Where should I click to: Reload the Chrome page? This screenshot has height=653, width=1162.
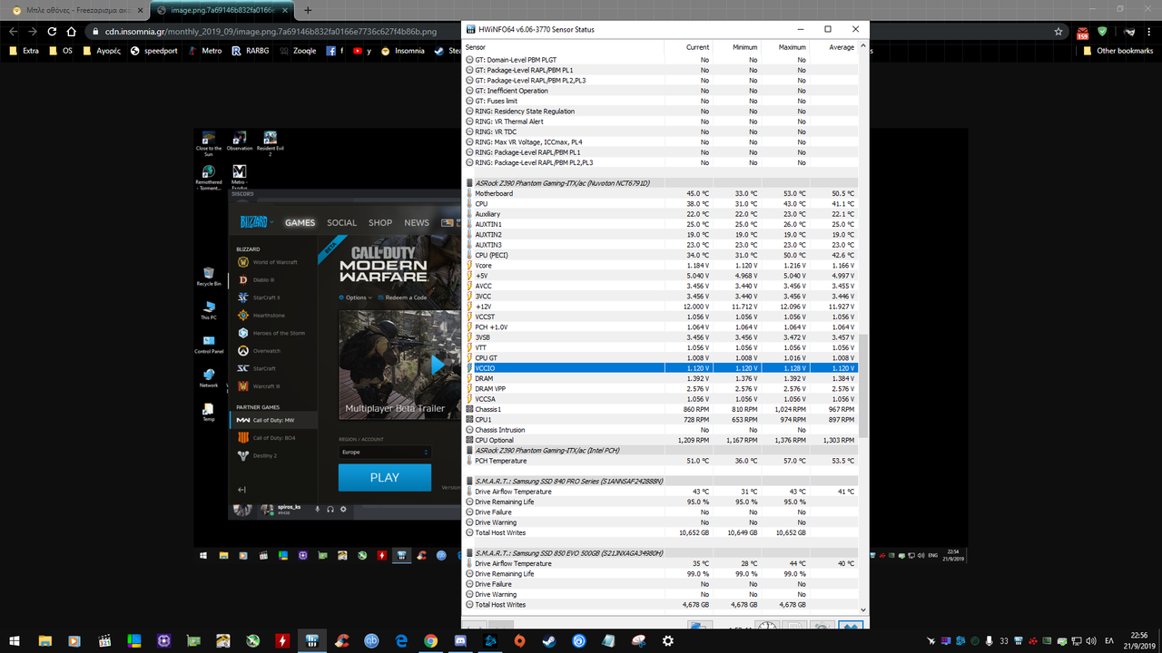click(52, 31)
